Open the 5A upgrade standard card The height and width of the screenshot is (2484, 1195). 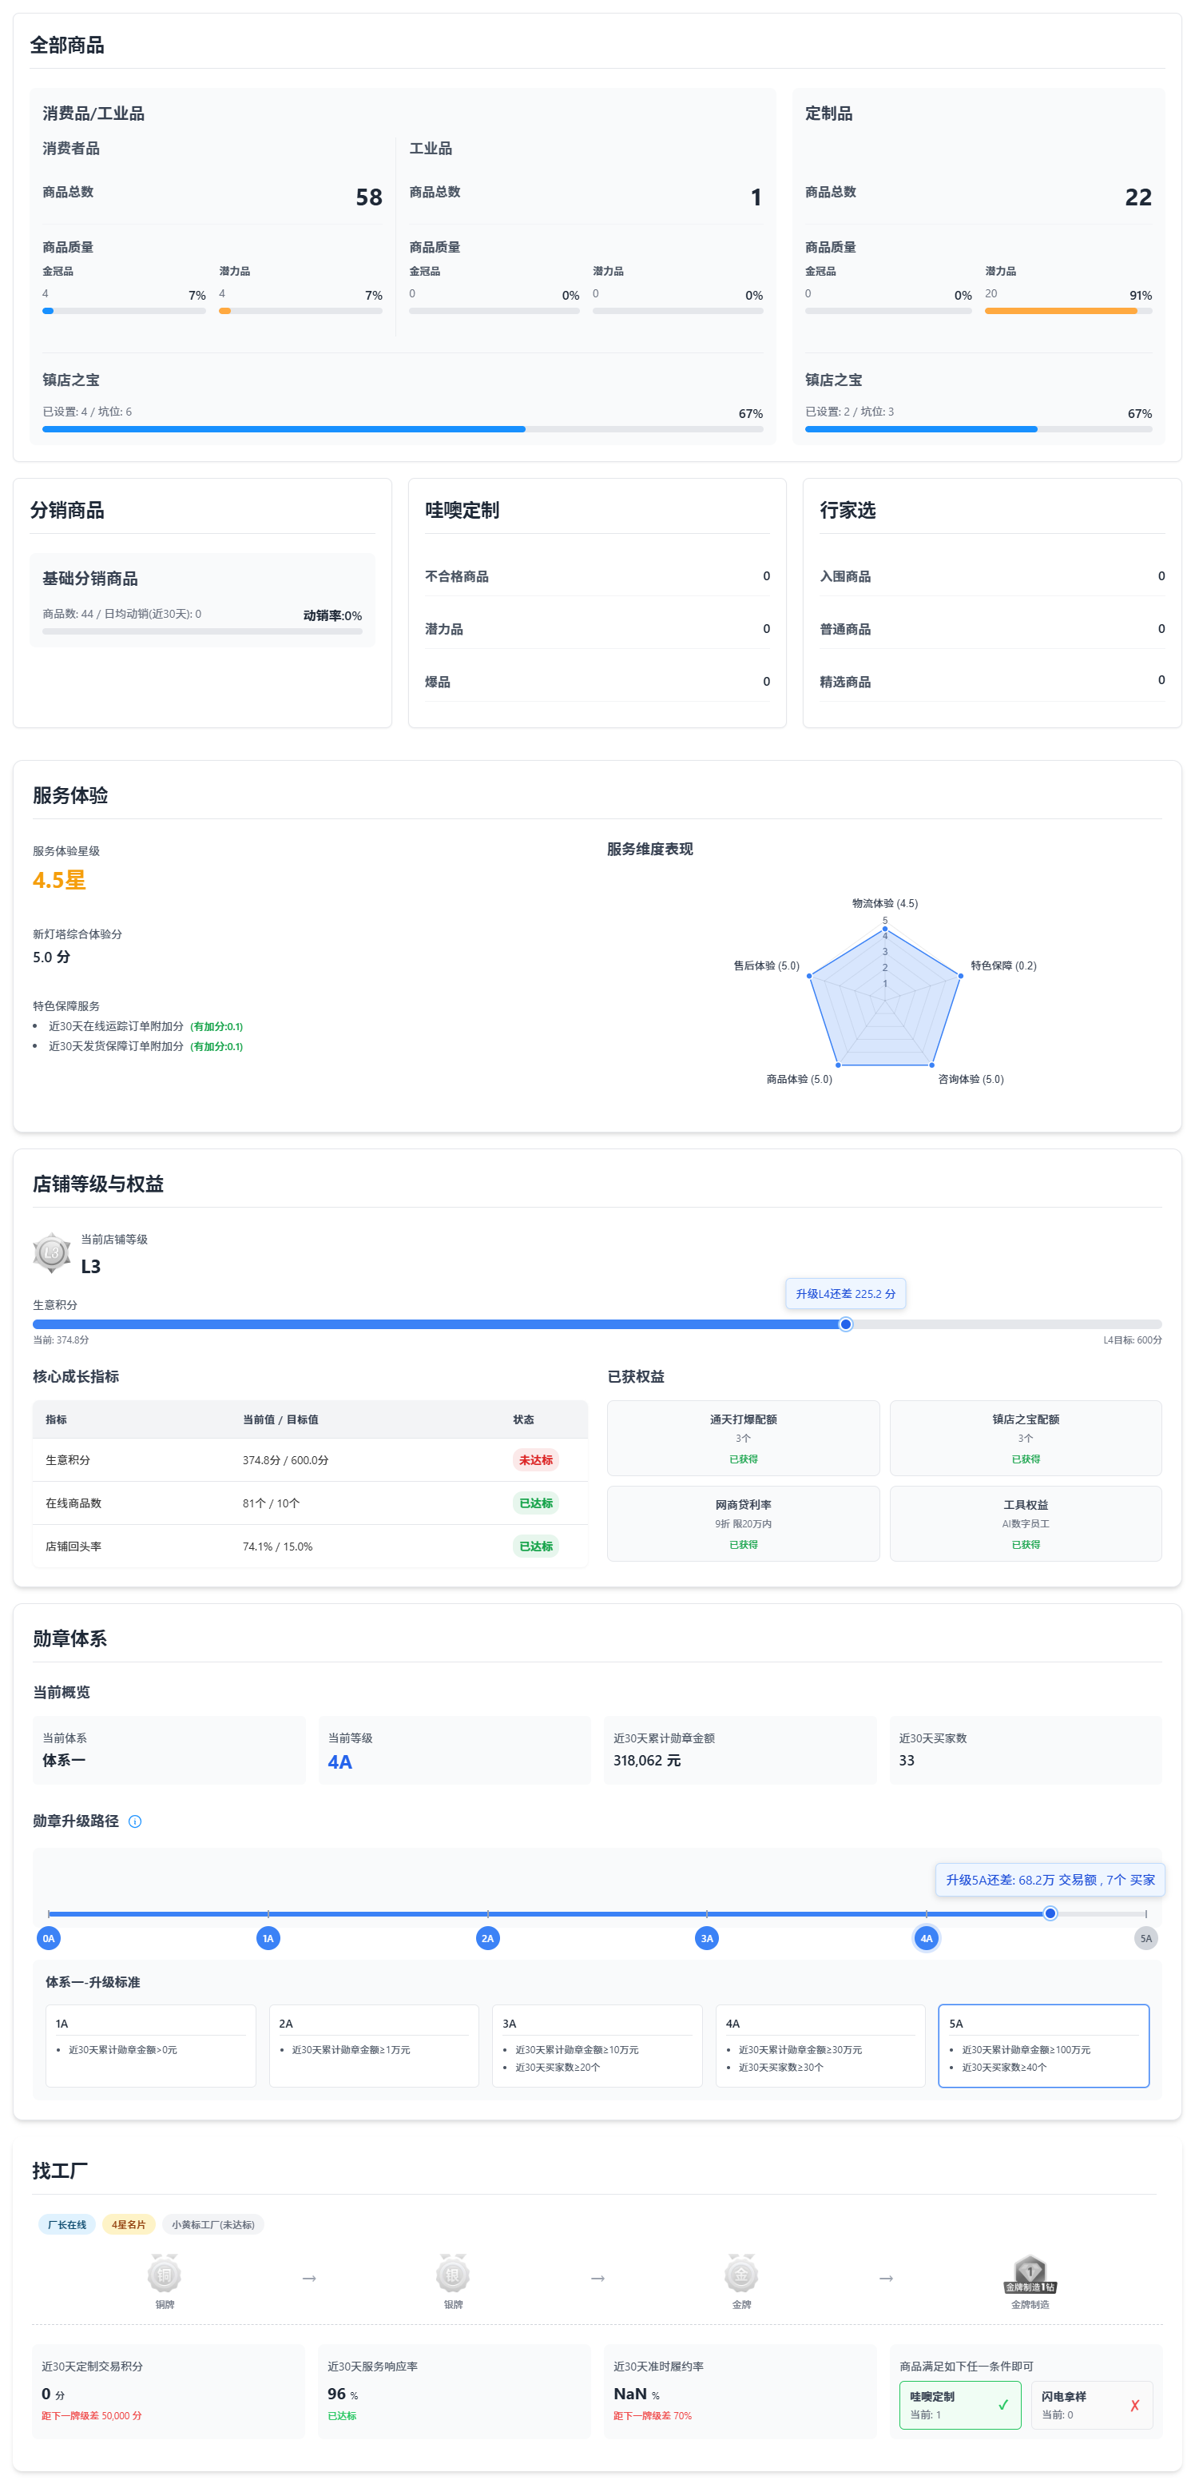(x=1042, y=2045)
